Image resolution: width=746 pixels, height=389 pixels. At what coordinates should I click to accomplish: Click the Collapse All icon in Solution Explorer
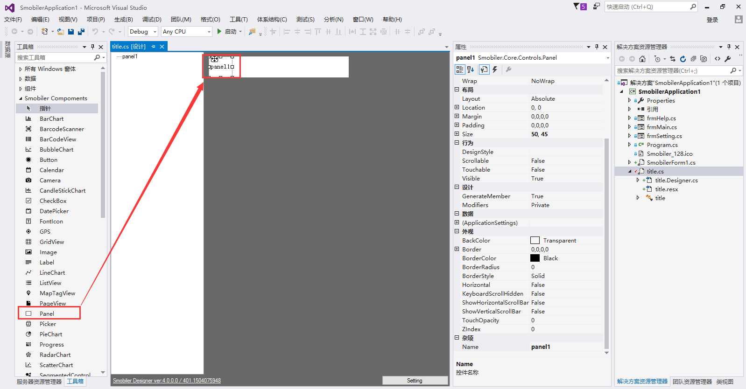click(693, 59)
